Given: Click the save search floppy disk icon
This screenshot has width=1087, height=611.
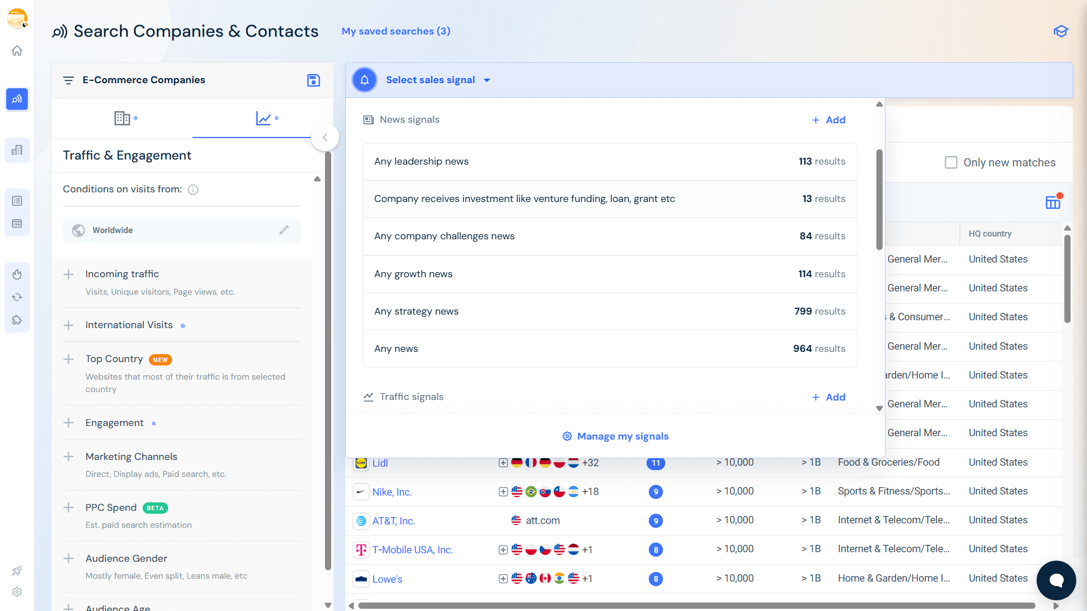Looking at the screenshot, I should 313,80.
